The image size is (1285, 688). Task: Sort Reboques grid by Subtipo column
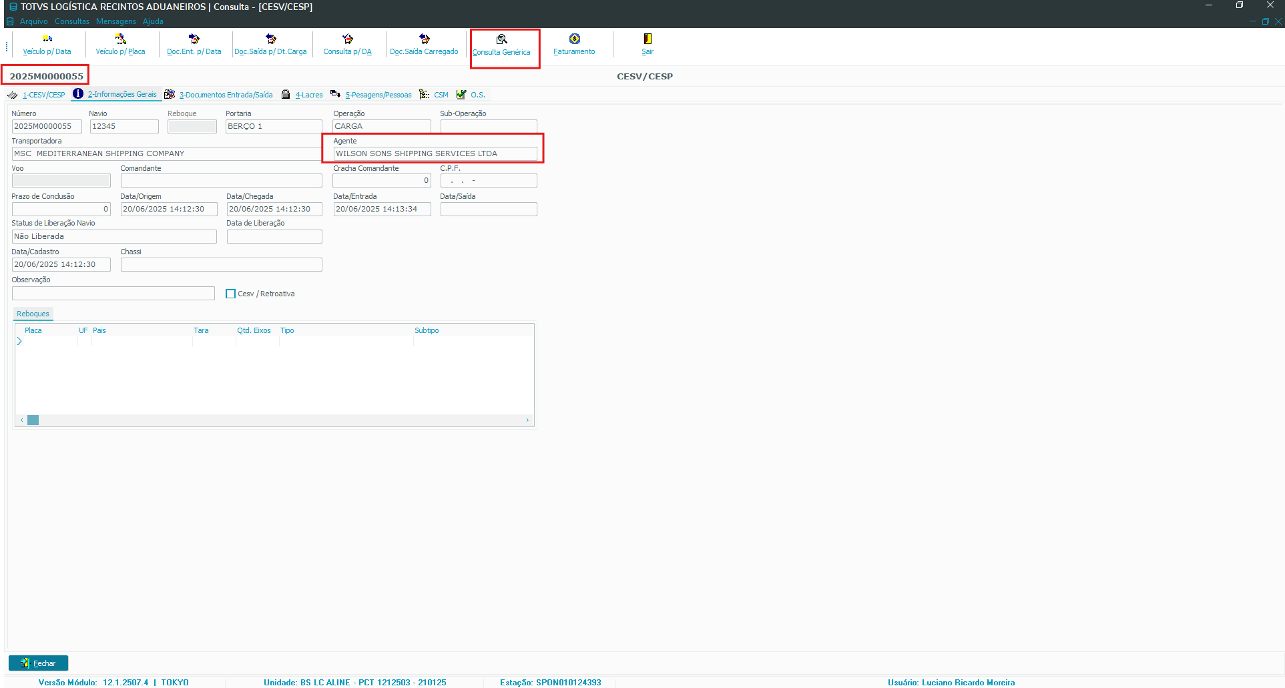click(427, 330)
